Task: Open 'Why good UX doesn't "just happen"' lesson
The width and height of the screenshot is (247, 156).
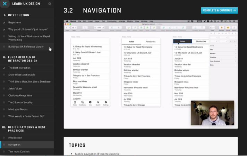Action: pyautogui.click(x=27, y=29)
